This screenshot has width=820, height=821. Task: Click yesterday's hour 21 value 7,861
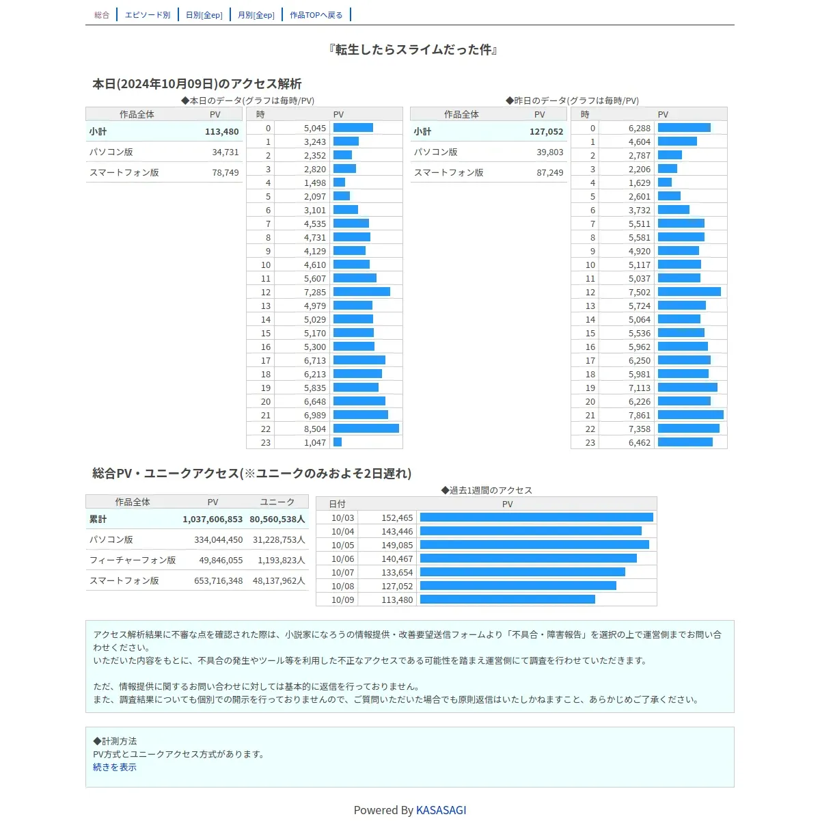640,416
